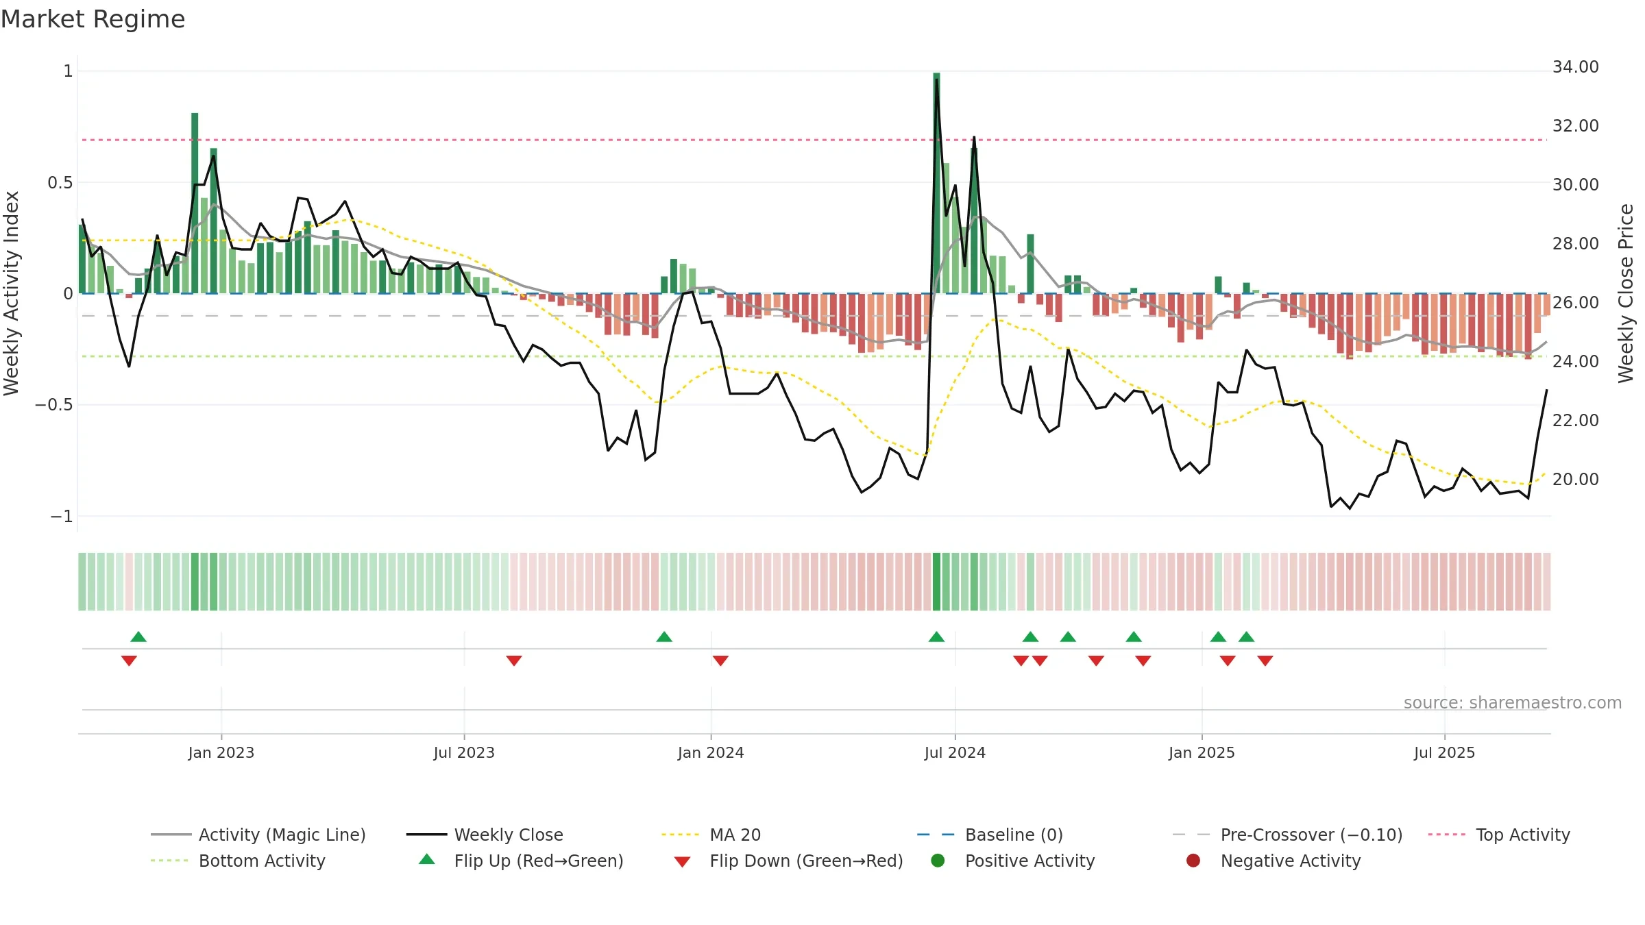The width and height of the screenshot is (1645, 925).
Task: Click the Weekly Close Price axis title
Action: 1626,293
